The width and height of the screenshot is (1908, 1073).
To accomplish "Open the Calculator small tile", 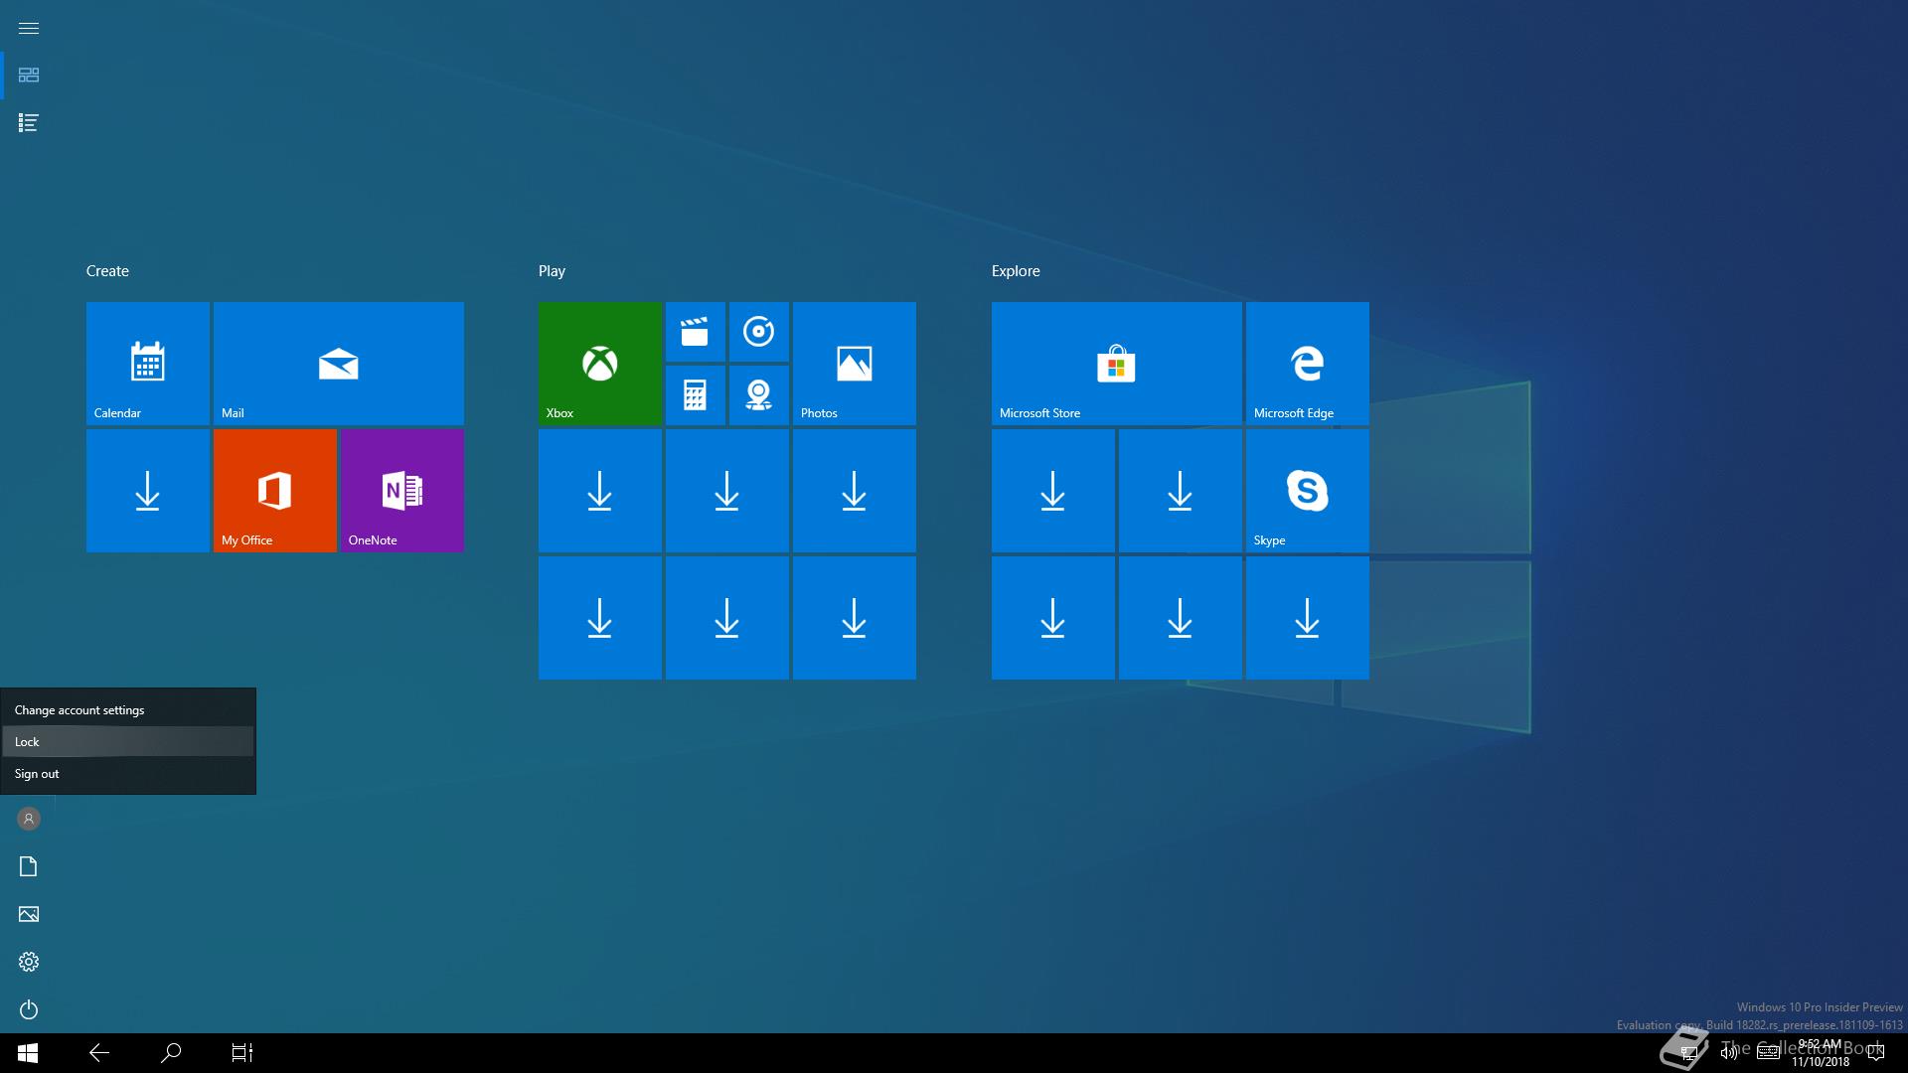I will click(x=696, y=395).
